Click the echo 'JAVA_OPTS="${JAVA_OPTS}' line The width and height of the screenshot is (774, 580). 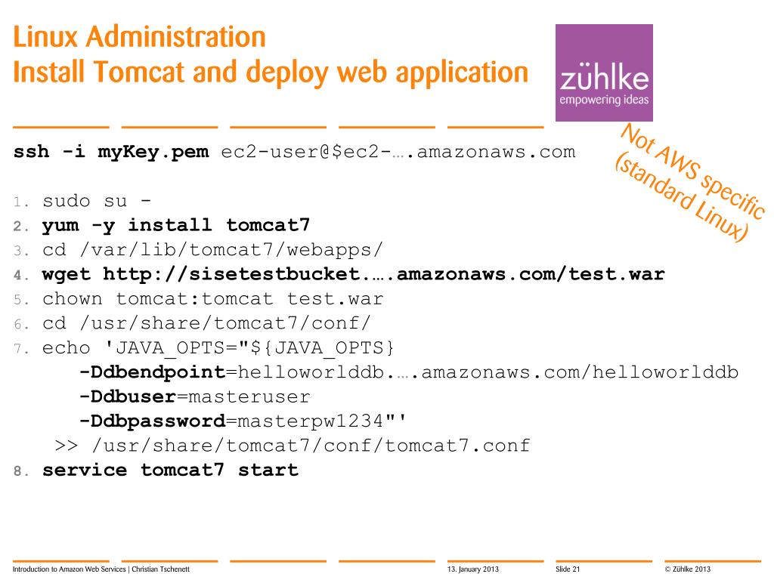pos(218,348)
